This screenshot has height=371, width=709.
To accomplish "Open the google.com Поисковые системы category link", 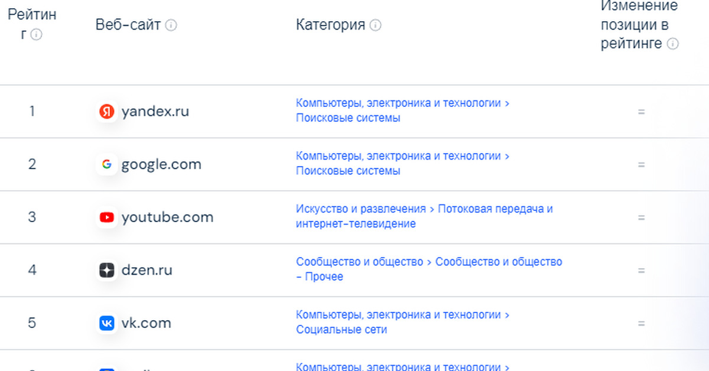I will [348, 171].
